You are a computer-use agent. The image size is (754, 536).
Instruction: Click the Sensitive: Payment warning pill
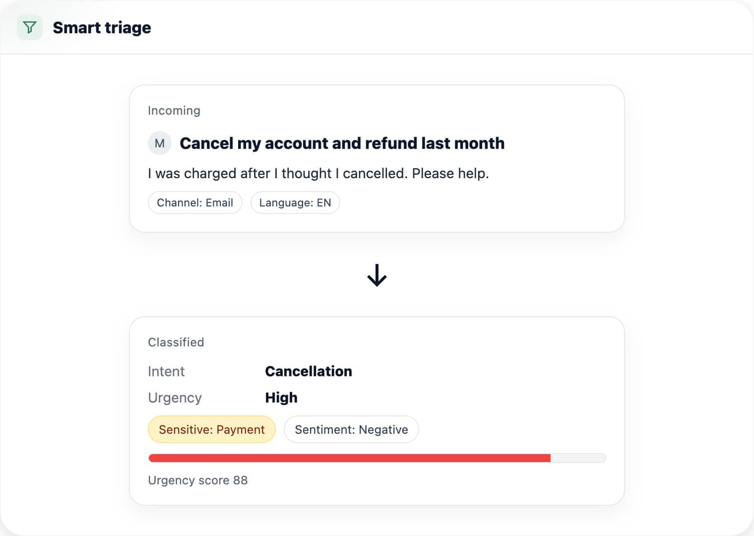(x=211, y=429)
